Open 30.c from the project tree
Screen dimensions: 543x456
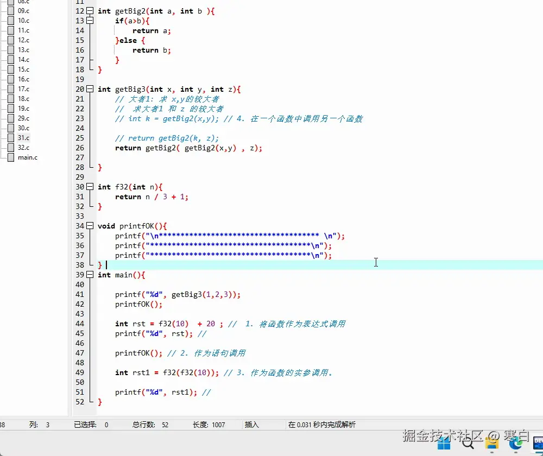click(x=23, y=128)
